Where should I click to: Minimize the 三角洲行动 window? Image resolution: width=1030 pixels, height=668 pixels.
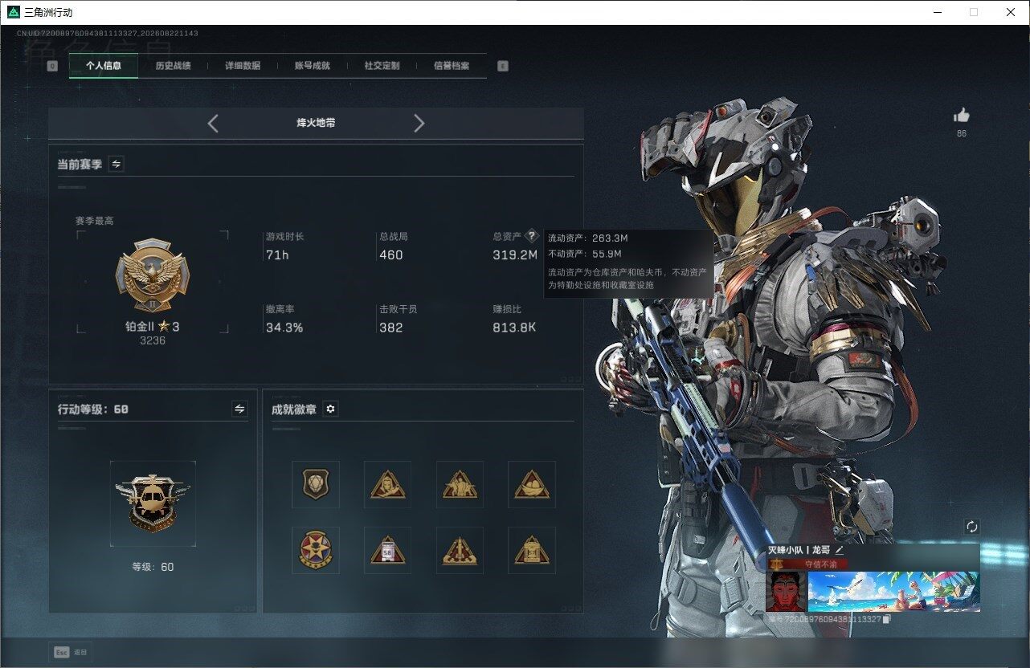938,12
